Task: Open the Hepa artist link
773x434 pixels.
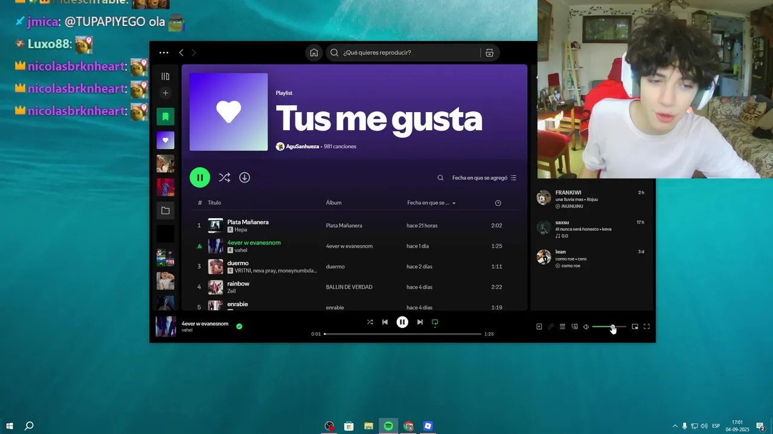Action: (241, 230)
